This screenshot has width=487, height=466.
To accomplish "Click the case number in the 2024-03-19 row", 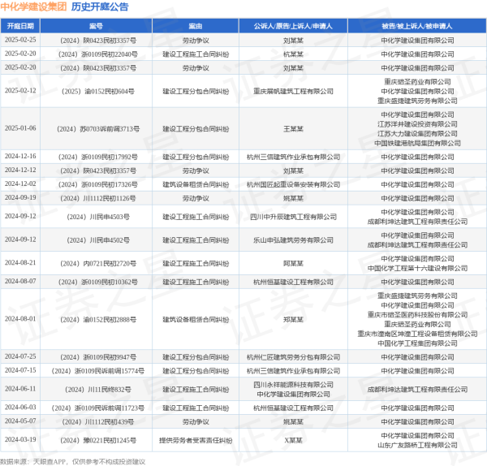I will [x=98, y=440].
